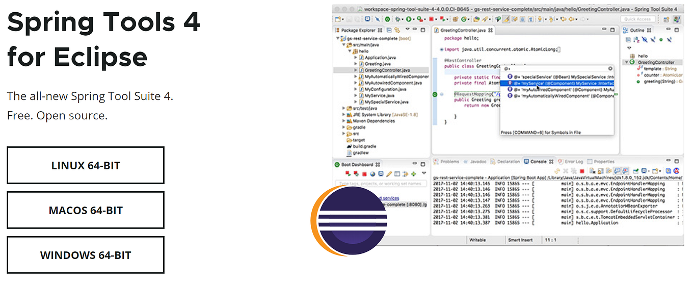This screenshot has height=282, width=692.
Task: Toggle Scroll Lock in the Console
Action: click(601, 171)
